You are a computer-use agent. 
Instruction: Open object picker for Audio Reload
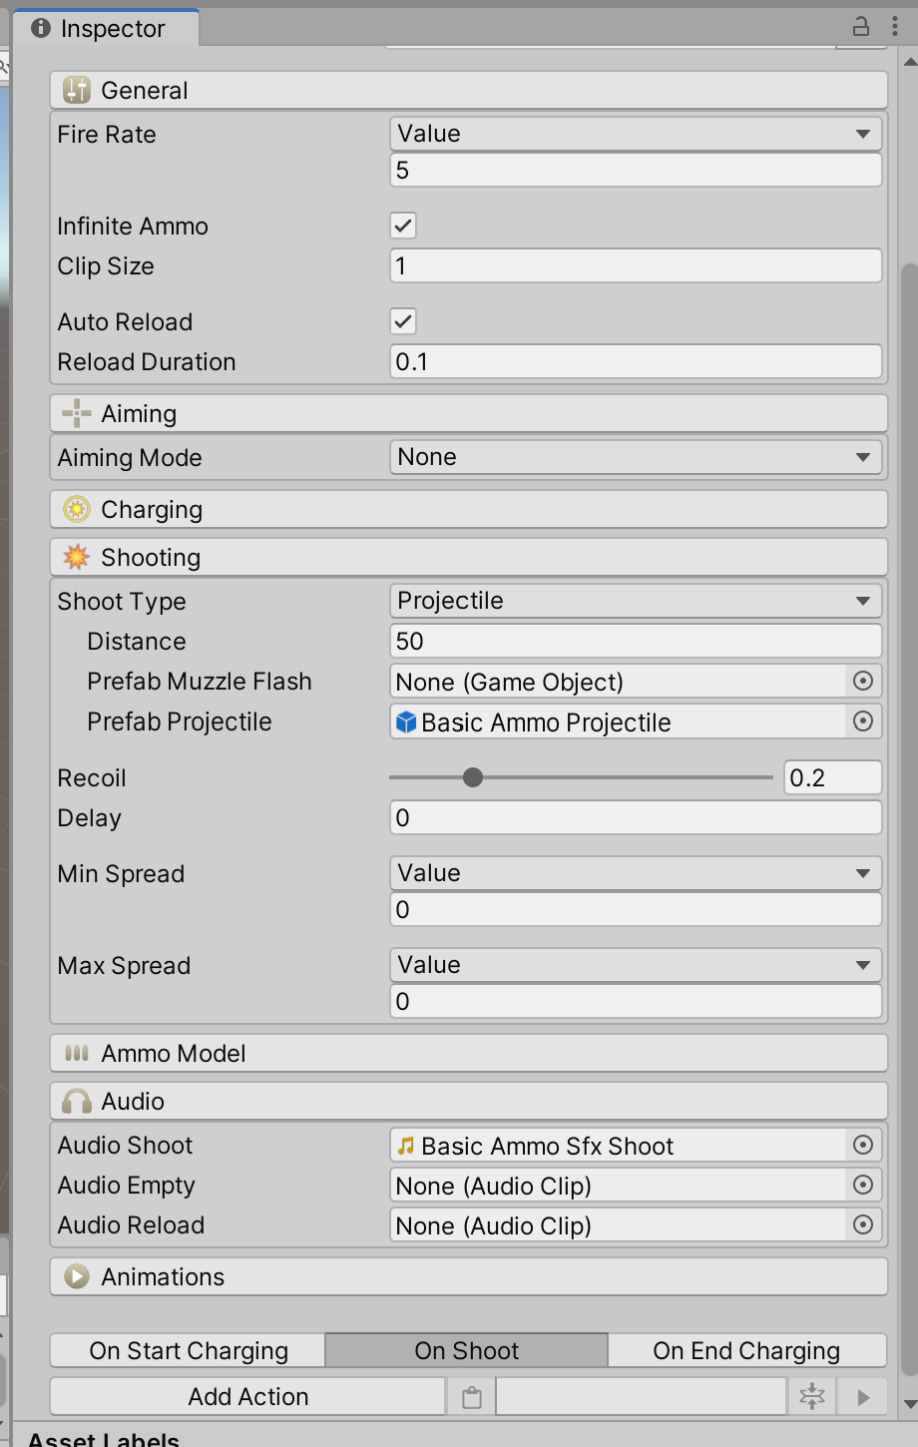point(863,1225)
